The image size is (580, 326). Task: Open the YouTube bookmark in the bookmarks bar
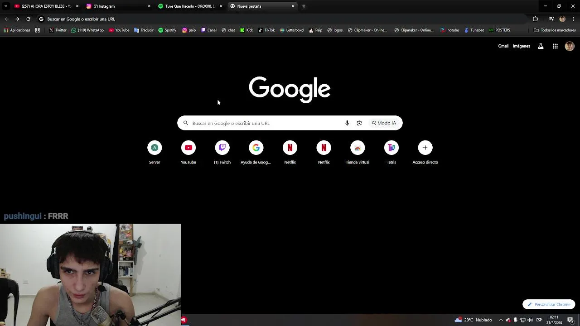click(x=119, y=30)
